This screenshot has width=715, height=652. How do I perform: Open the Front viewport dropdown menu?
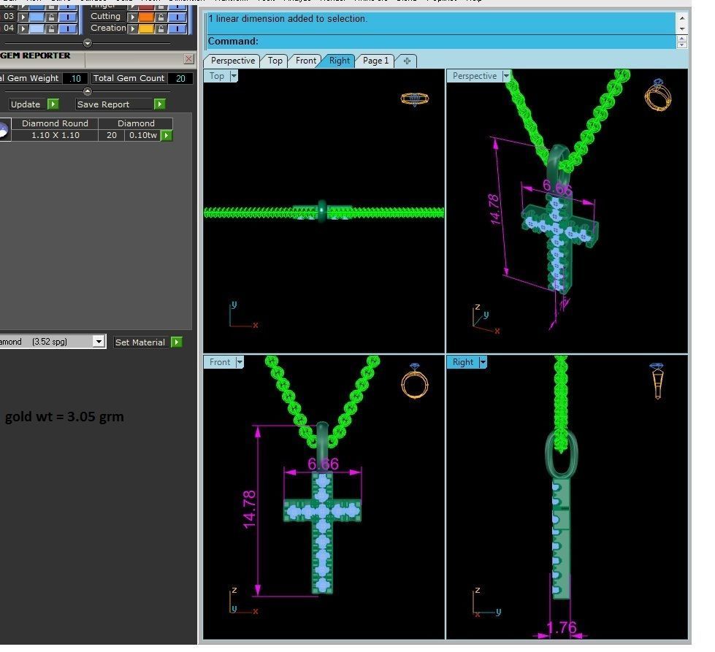(240, 362)
